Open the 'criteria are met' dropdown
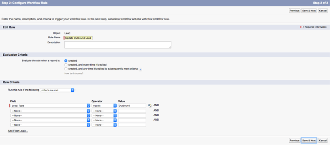330x145 pixels. point(57,90)
